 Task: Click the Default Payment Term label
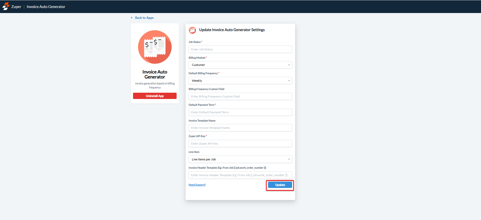tap(201, 105)
